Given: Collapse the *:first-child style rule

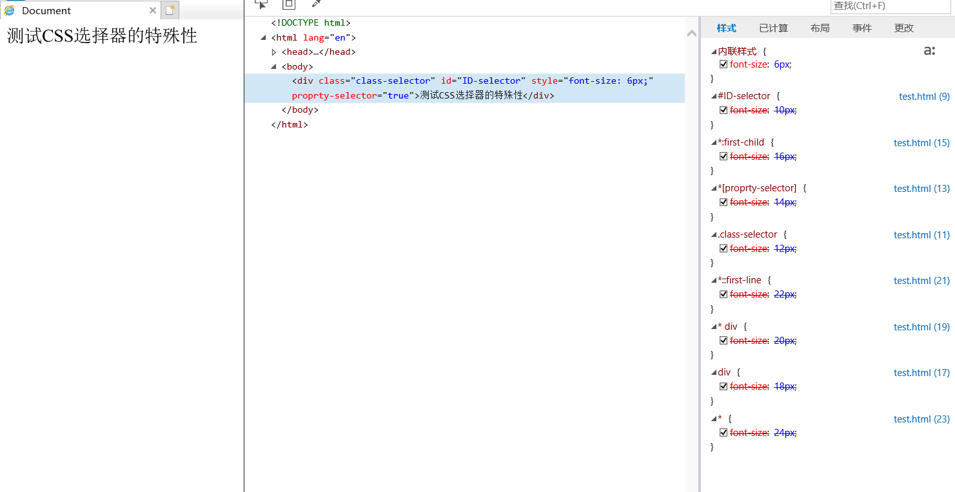Looking at the screenshot, I should pos(714,142).
